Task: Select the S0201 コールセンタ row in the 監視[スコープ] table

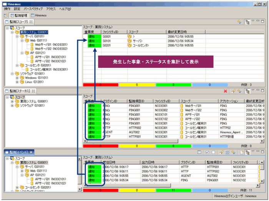Action: click(x=174, y=46)
